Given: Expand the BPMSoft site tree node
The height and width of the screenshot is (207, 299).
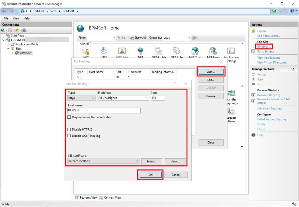Looking at the screenshot, I should pos(13,53).
